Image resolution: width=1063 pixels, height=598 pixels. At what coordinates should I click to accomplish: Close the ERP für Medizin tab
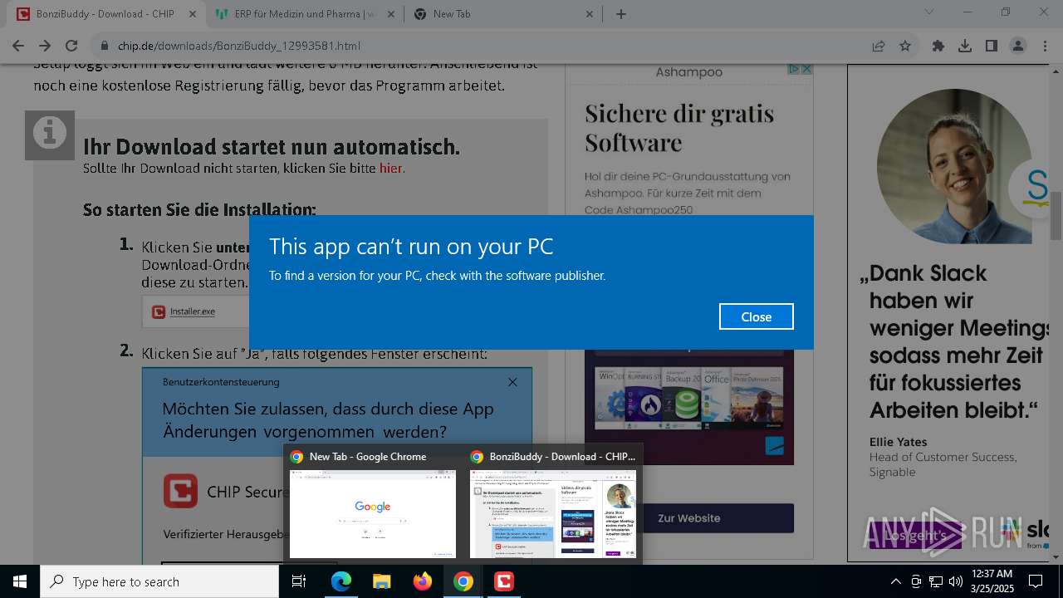(391, 14)
